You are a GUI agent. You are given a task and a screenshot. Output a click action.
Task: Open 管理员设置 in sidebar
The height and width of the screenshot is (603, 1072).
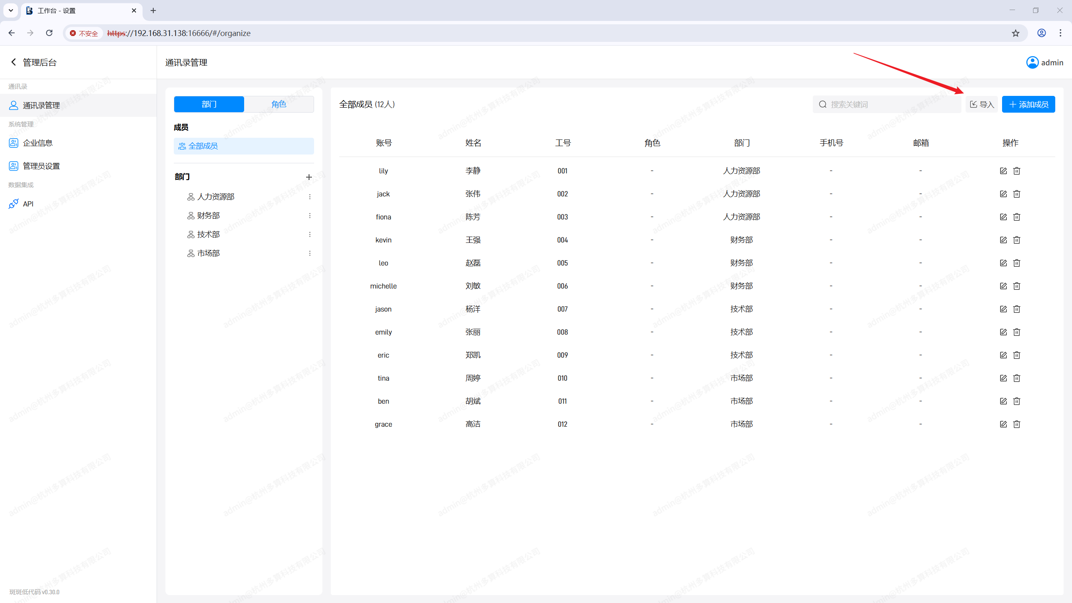point(41,166)
